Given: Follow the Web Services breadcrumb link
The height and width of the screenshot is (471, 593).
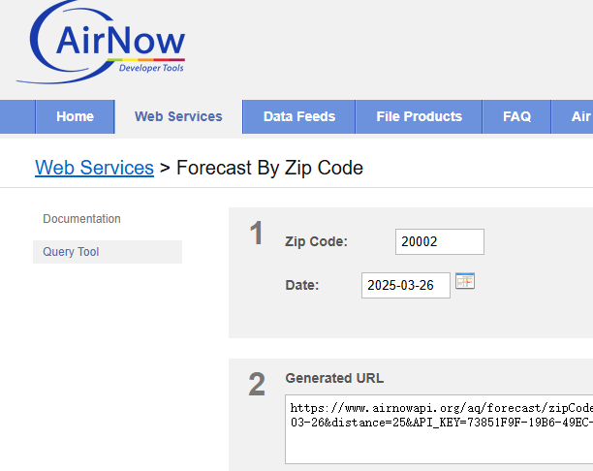Looking at the screenshot, I should coord(94,168).
